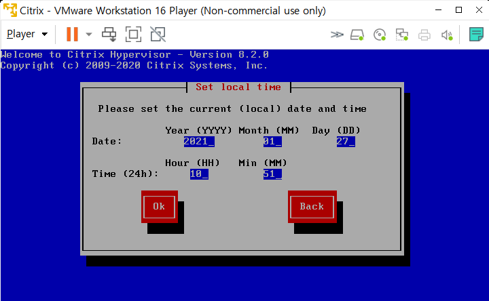Click the 'Date:' label

coord(107,142)
